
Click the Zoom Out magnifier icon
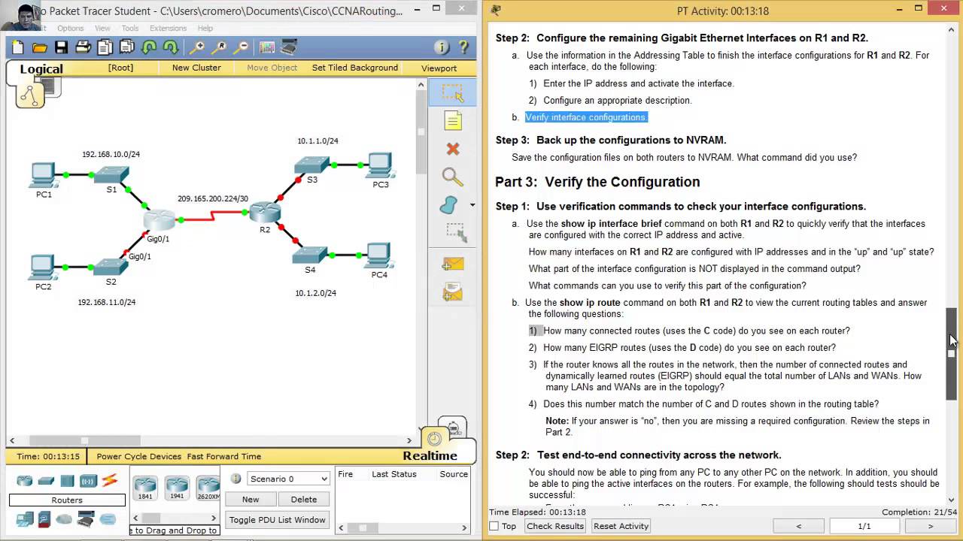242,47
